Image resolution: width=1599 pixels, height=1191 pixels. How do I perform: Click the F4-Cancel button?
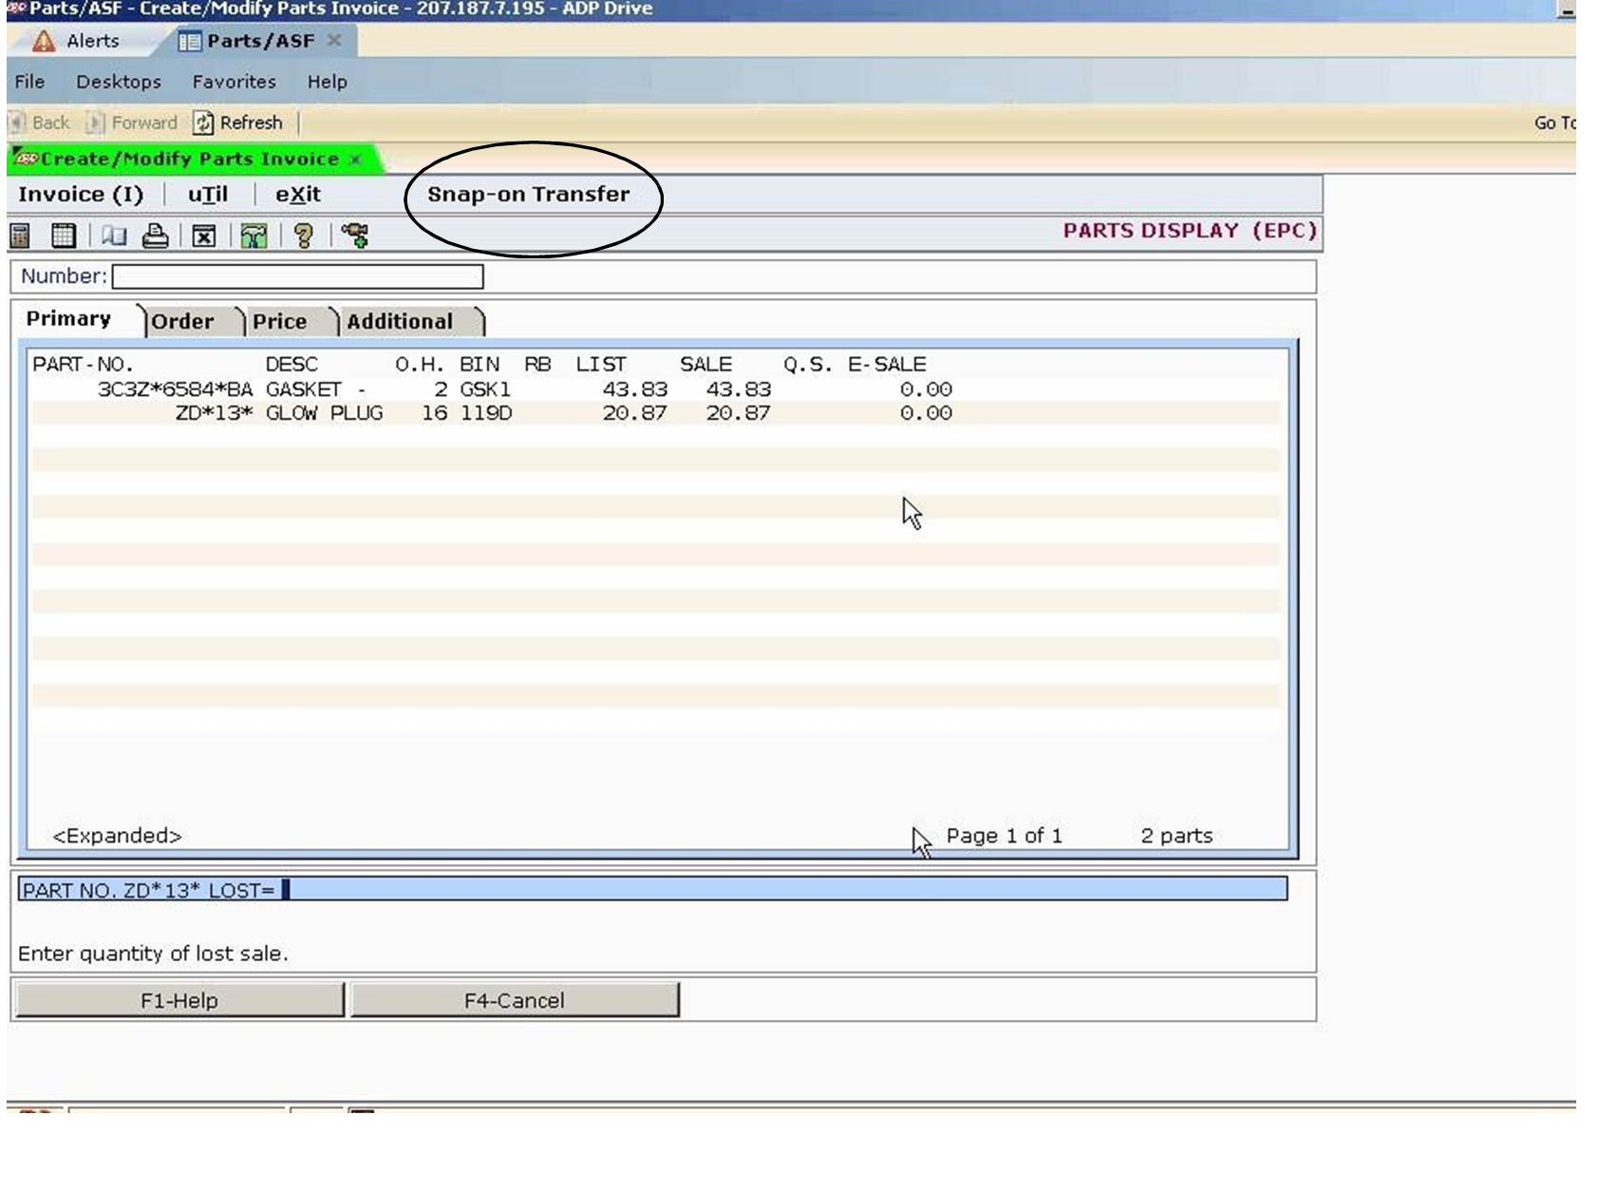pyautogui.click(x=514, y=999)
